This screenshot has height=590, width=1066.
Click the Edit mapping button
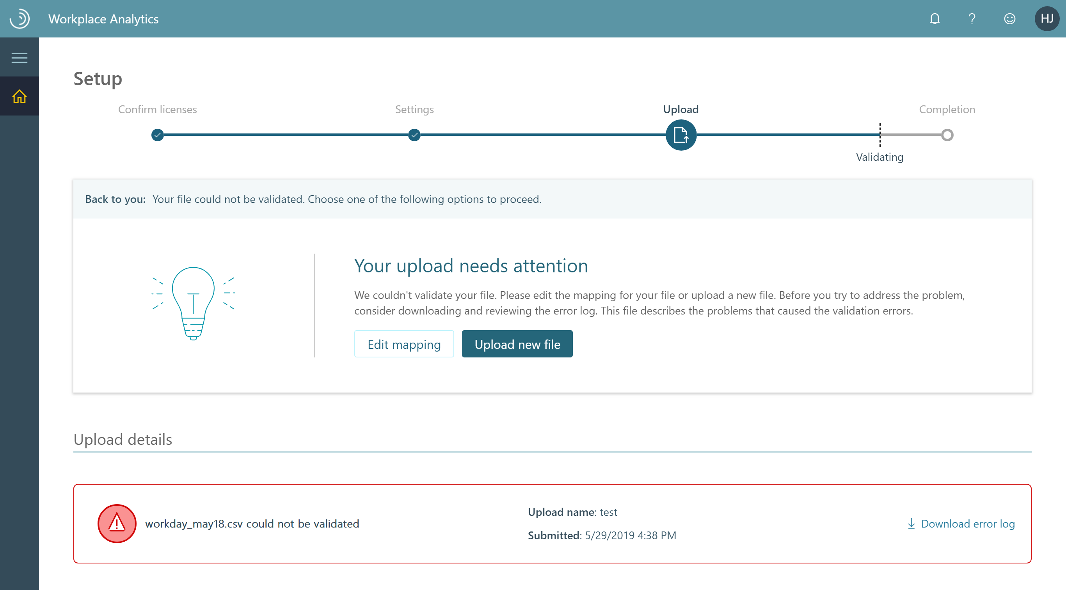(404, 344)
